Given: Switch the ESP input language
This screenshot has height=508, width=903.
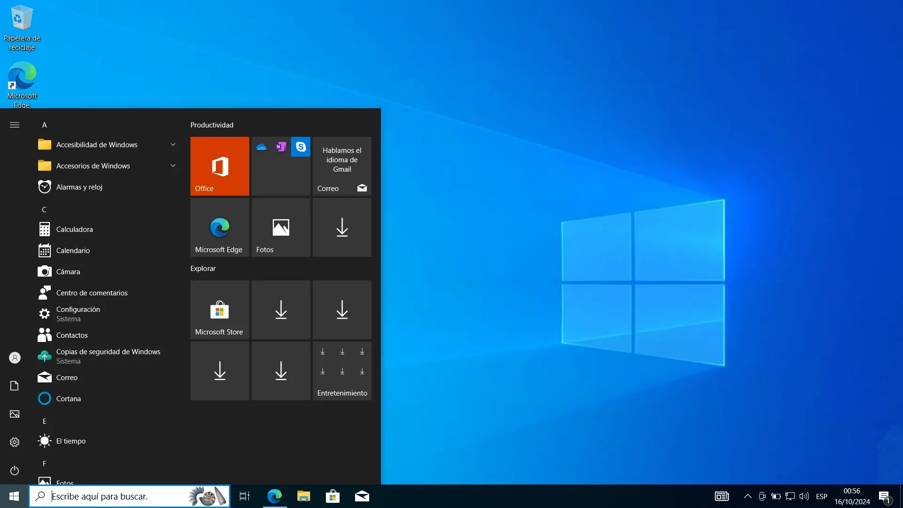Looking at the screenshot, I should [822, 496].
